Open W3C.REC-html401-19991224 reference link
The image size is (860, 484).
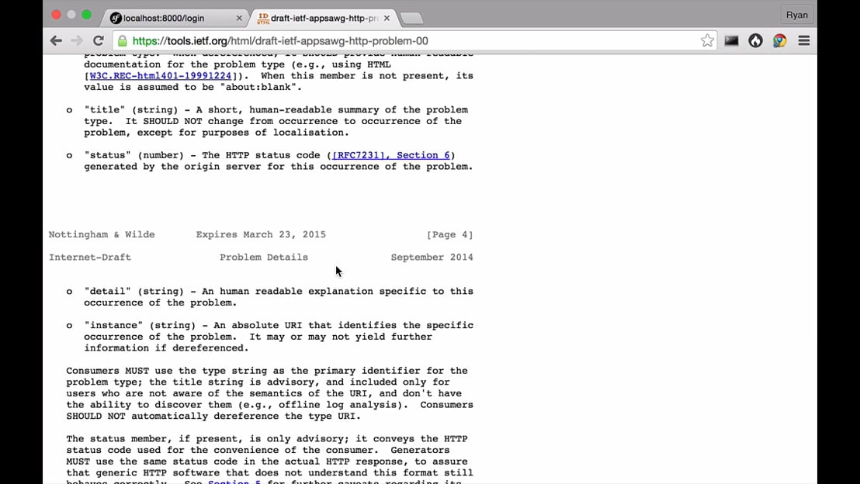pos(161,76)
